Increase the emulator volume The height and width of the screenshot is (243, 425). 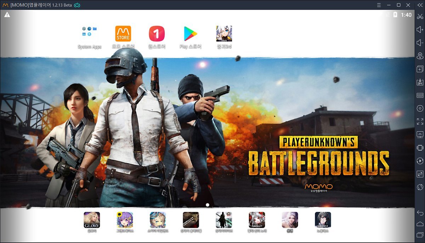419,30
